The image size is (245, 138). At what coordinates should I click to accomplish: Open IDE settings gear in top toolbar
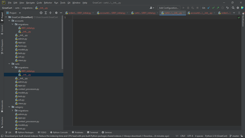coord(238,8)
